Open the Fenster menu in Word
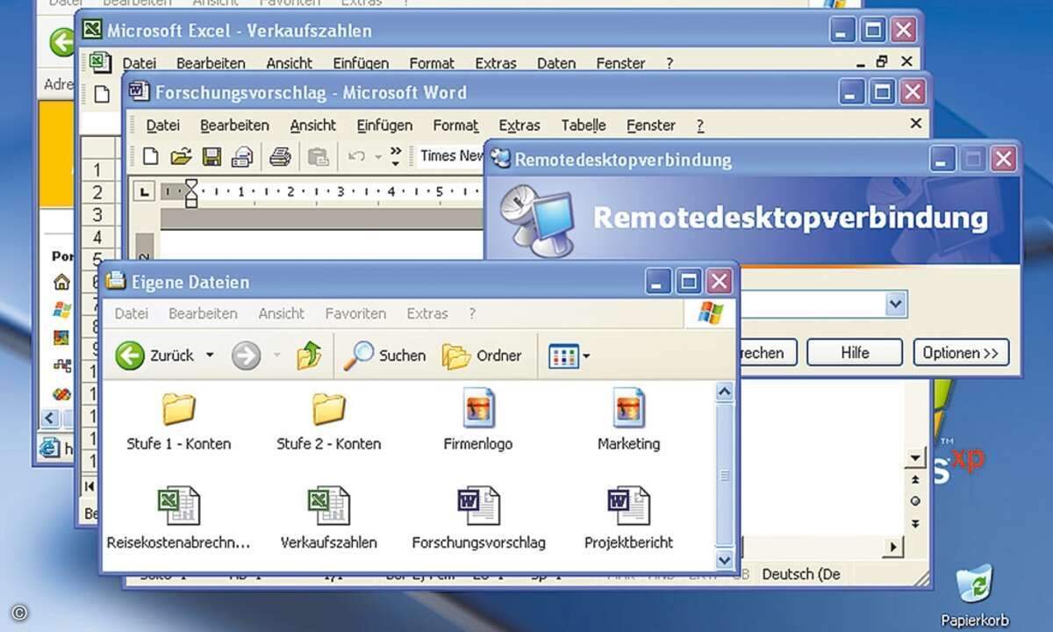Image resolution: width=1053 pixels, height=632 pixels. pyautogui.click(x=651, y=126)
